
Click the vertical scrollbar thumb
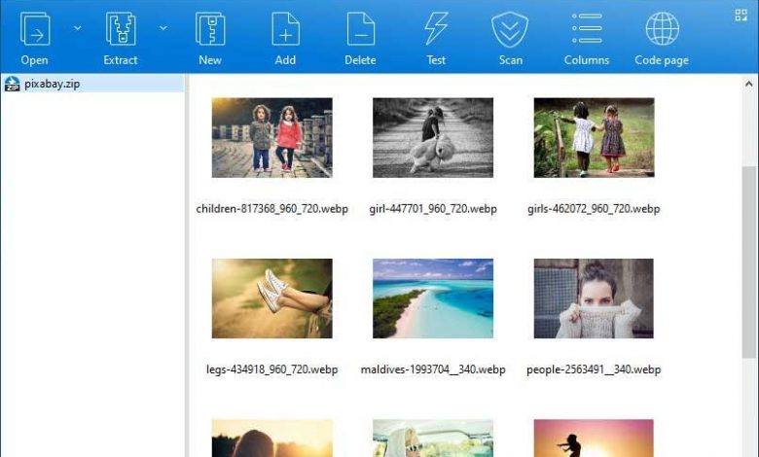pyautogui.click(x=749, y=263)
